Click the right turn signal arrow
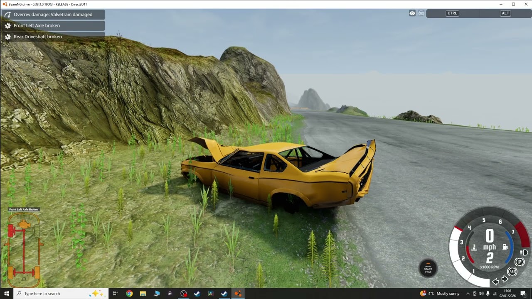Viewport: 532px width, 299px height. (505, 279)
